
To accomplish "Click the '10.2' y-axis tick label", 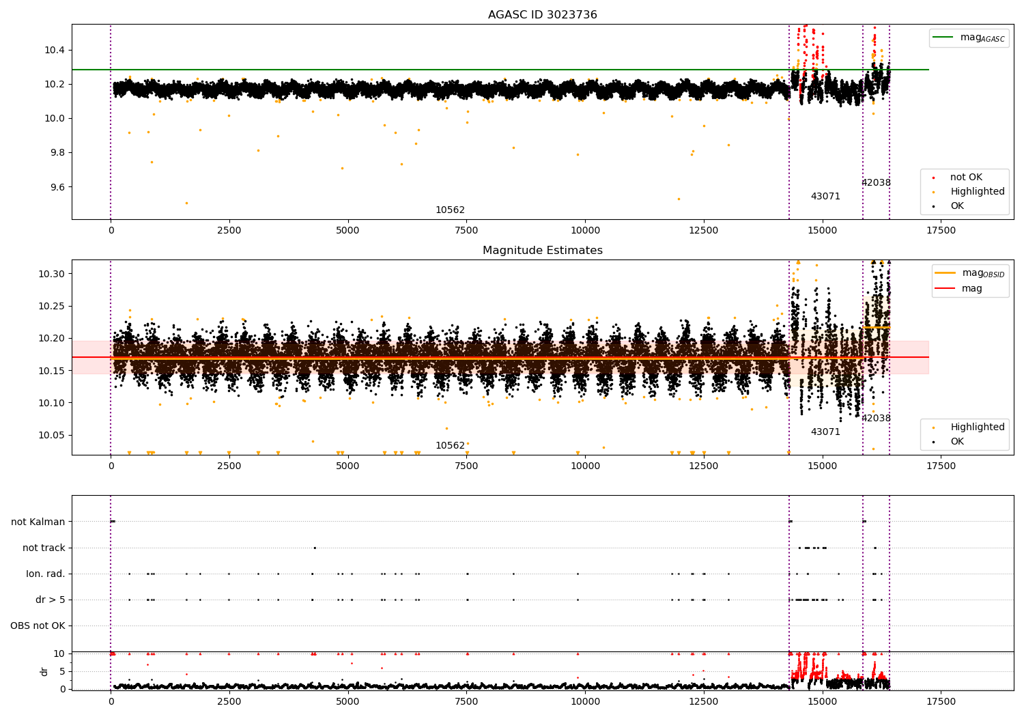I will (55, 84).
